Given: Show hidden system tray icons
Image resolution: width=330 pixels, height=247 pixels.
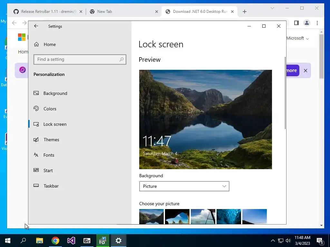Looking at the screenshot, I should pos(273,241).
